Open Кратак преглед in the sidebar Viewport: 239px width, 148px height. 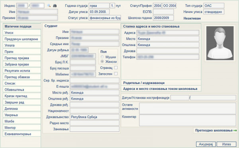pyautogui.click(x=22, y=96)
